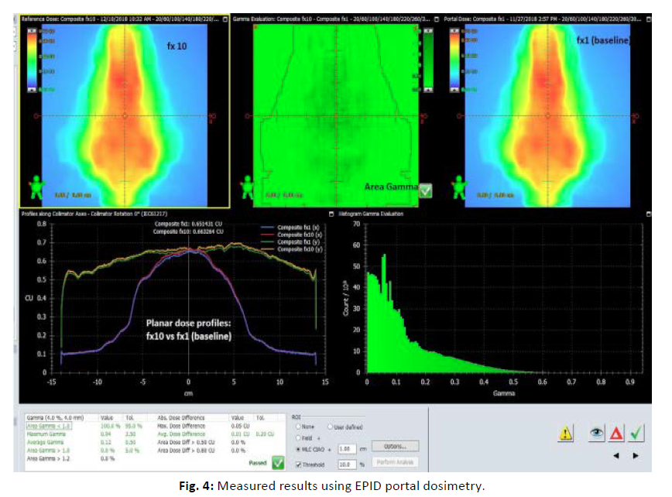The width and height of the screenshot is (672, 497).
Task: Go to previous item with left arrow
Action: coord(616,456)
